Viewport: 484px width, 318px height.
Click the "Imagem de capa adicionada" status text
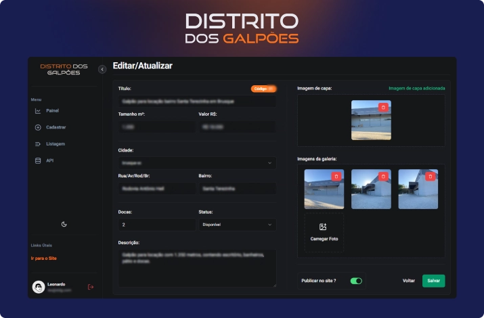(417, 88)
